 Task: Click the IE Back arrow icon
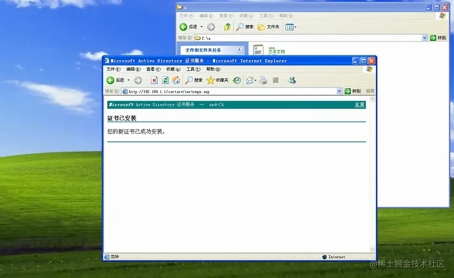[110, 80]
